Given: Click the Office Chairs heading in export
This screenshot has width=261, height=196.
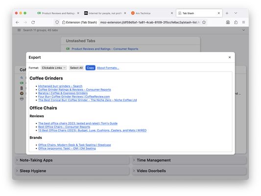Looking at the screenshot, I should click(43, 108).
